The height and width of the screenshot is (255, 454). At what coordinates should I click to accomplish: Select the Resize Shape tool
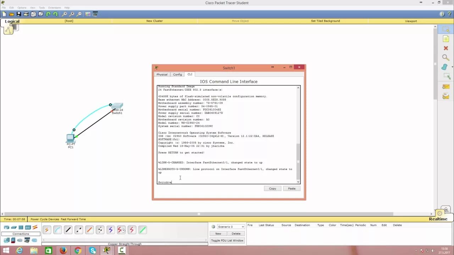[446, 76]
